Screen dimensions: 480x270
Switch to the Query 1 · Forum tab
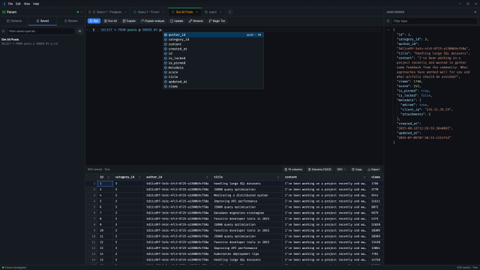pyautogui.click(x=148, y=12)
